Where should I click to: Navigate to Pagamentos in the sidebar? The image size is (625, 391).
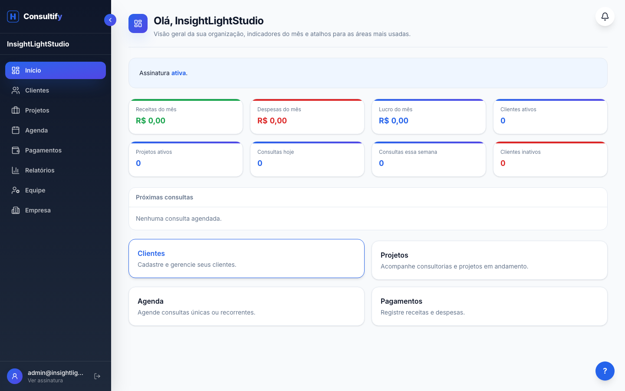pos(56,150)
